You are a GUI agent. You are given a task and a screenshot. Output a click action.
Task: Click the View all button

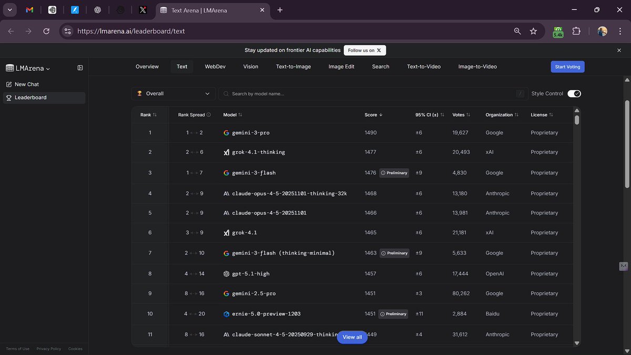click(352, 337)
